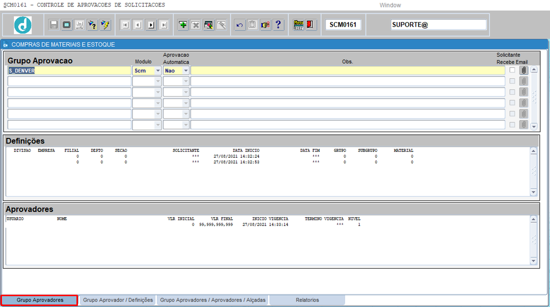Toggle Solicitante Recebe Email for S_DENVER
The height and width of the screenshot is (307, 550).
[513, 70]
